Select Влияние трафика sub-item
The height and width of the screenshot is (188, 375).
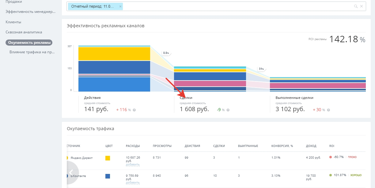32,52
